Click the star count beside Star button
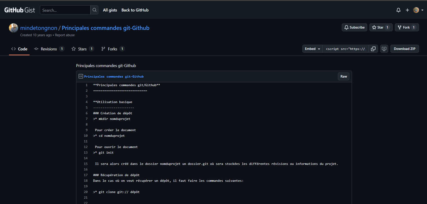The width and height of the screenshot is (427, 204). click(x=387, y=27)
